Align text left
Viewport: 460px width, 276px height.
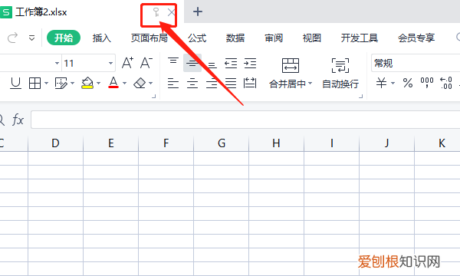173,84
